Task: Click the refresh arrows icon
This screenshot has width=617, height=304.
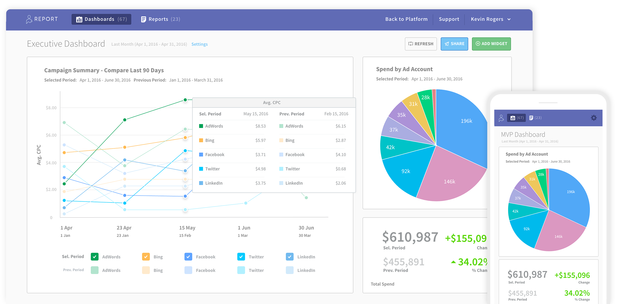Action: 411,44
